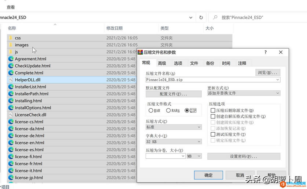The width and height of the screenshot is (307, 189).
Task: Click the images folder icon
Action: point(11,45)
